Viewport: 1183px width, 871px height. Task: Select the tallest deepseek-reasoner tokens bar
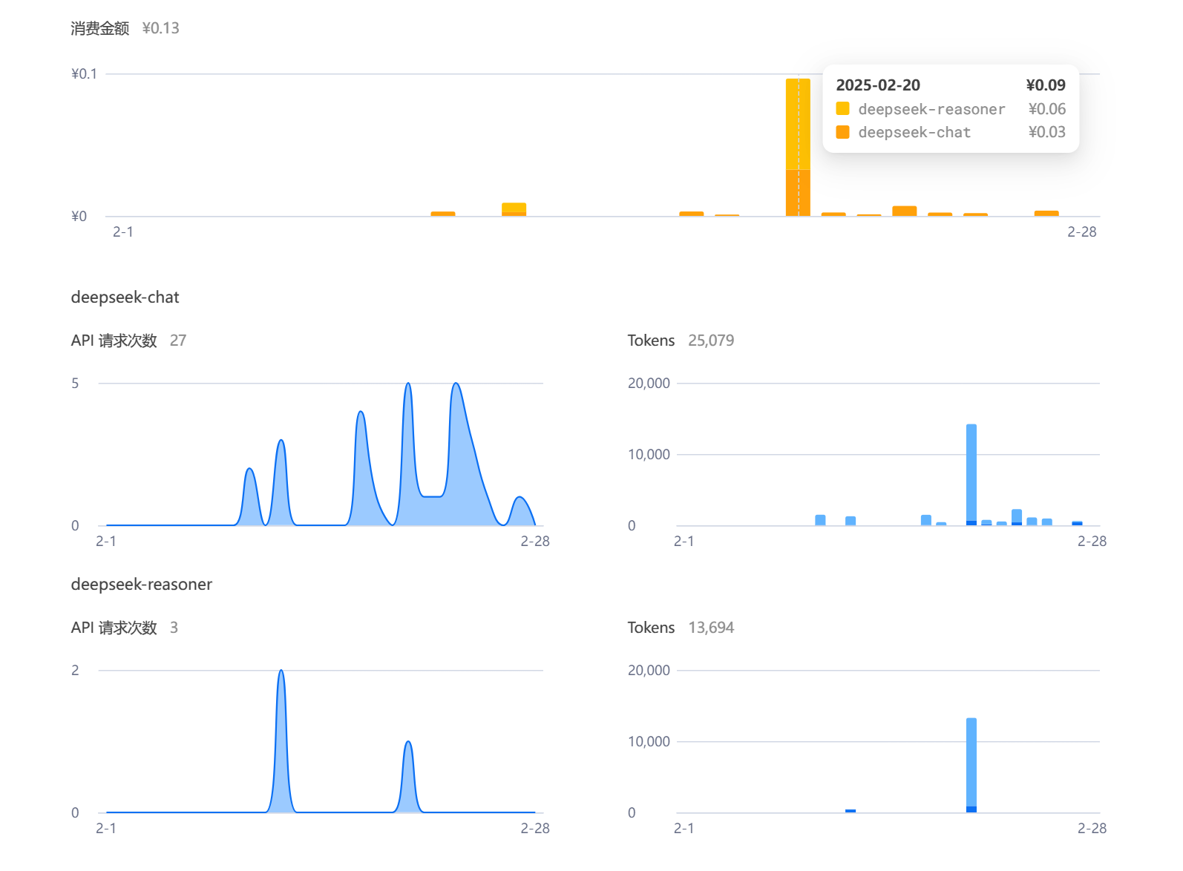click(x=971, y=765)
